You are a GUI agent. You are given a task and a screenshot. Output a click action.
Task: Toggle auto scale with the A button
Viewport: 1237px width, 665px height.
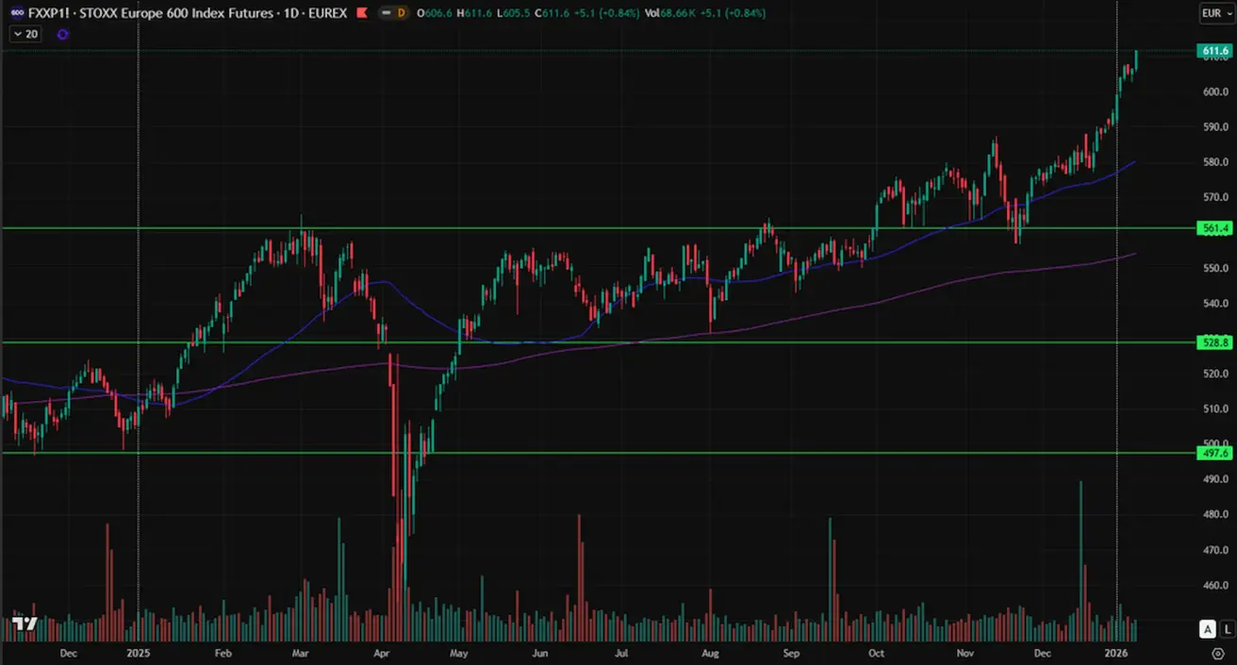coord(1207,629)
